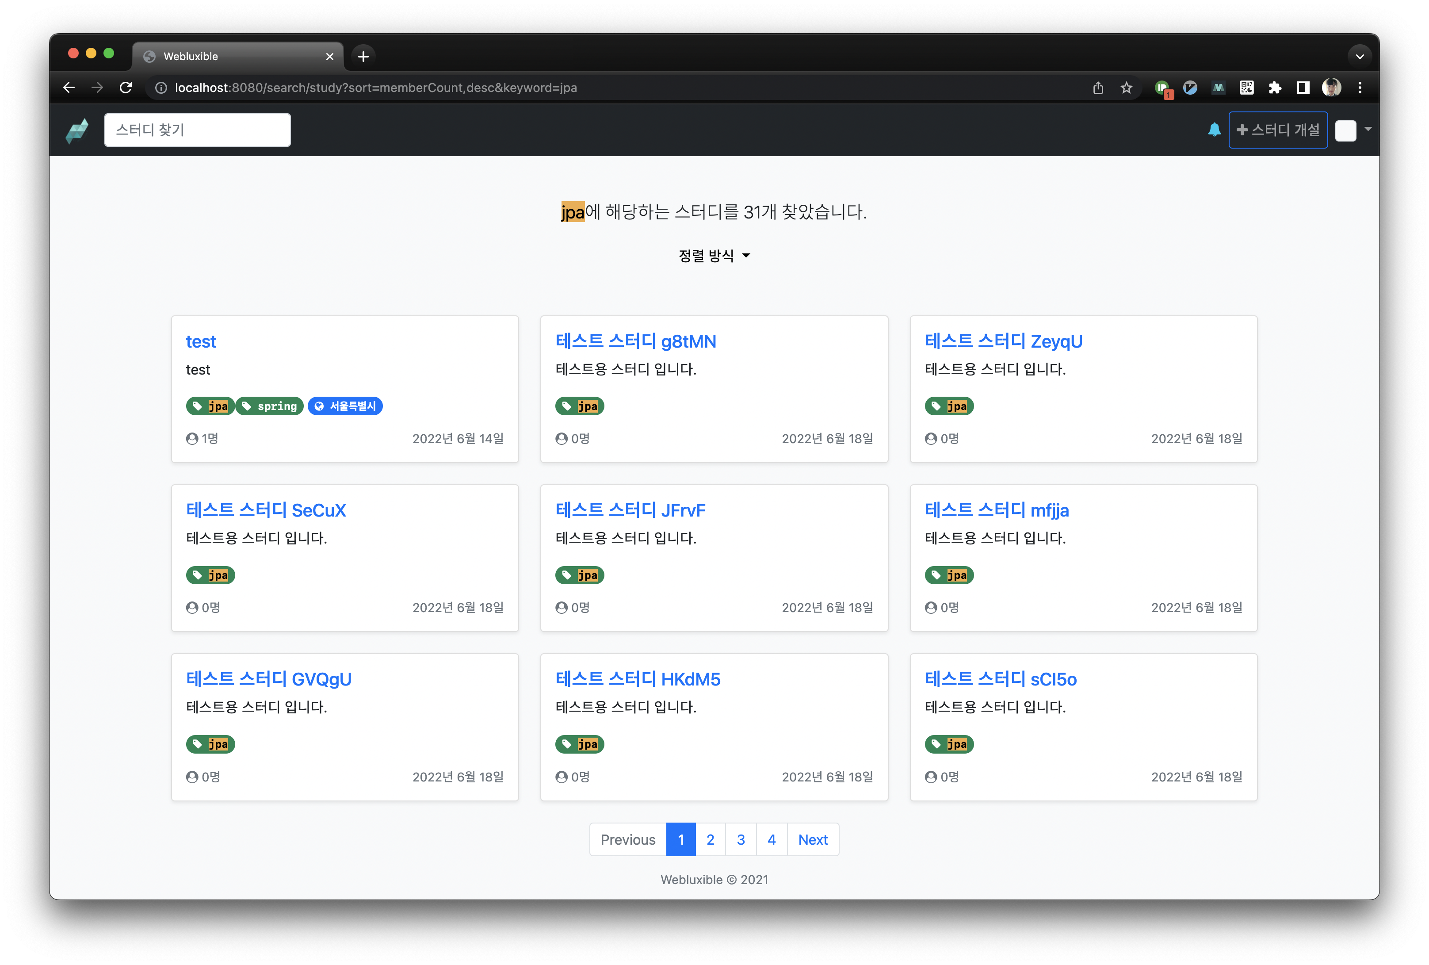Click the share page icon
The width and height of the screenshot is (1429, 965).
coord(1098,87)
